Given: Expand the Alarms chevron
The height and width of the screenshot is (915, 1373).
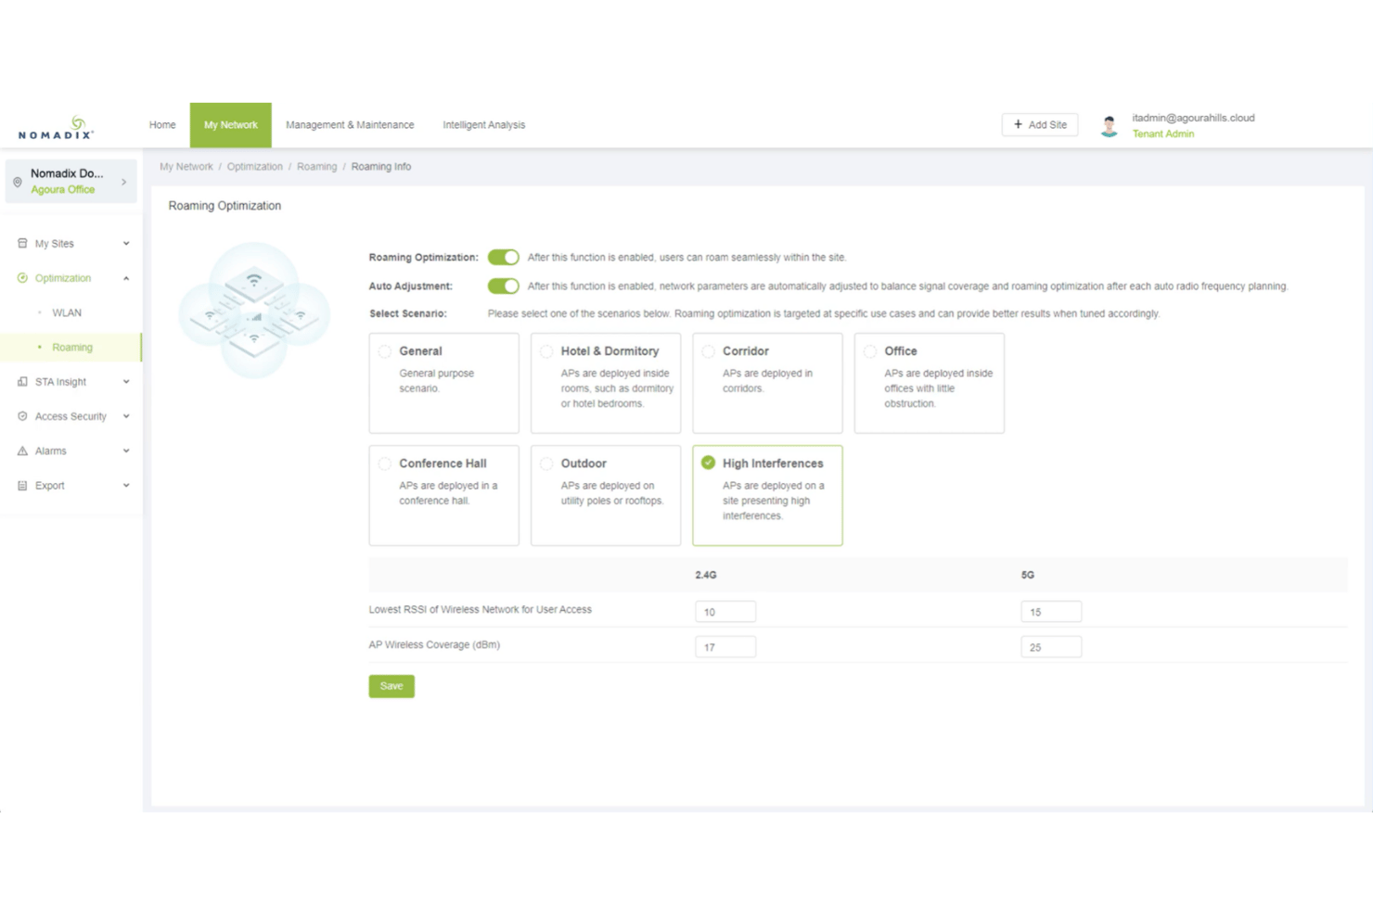Looking at the screenshot, I should tap(126, 451).
